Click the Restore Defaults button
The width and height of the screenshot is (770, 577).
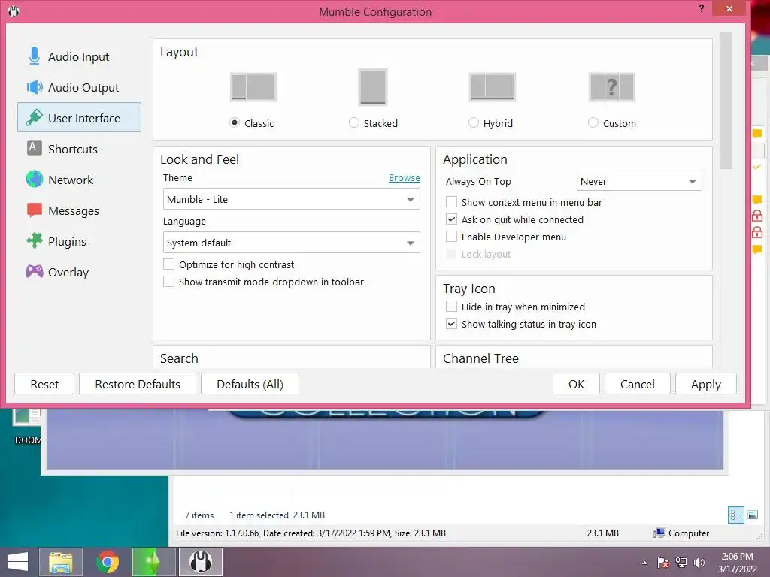pyautogui.click(x=138, y=384)
